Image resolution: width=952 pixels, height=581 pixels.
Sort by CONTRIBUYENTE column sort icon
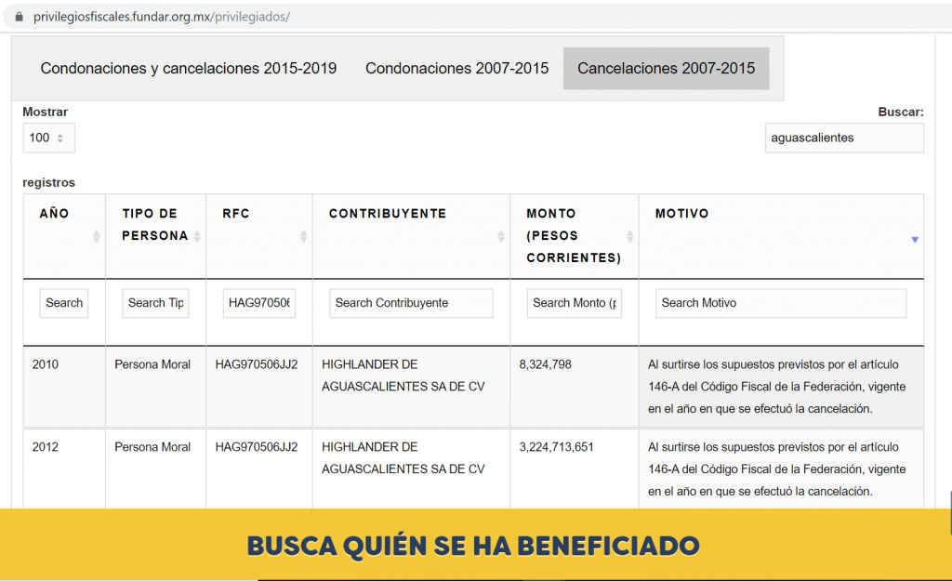pos(500,237)
